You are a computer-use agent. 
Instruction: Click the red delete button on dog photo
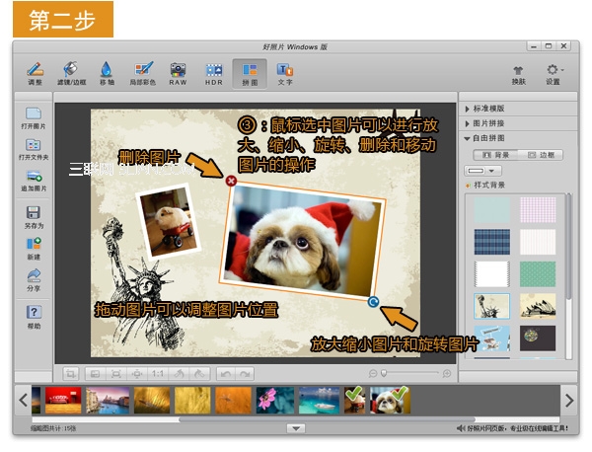(231, 181)
